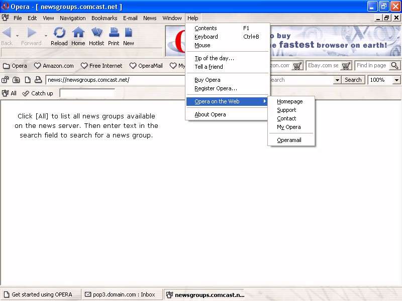
Task: Click the Find in page magnifier icon
Action: click(x=394, y=66)
